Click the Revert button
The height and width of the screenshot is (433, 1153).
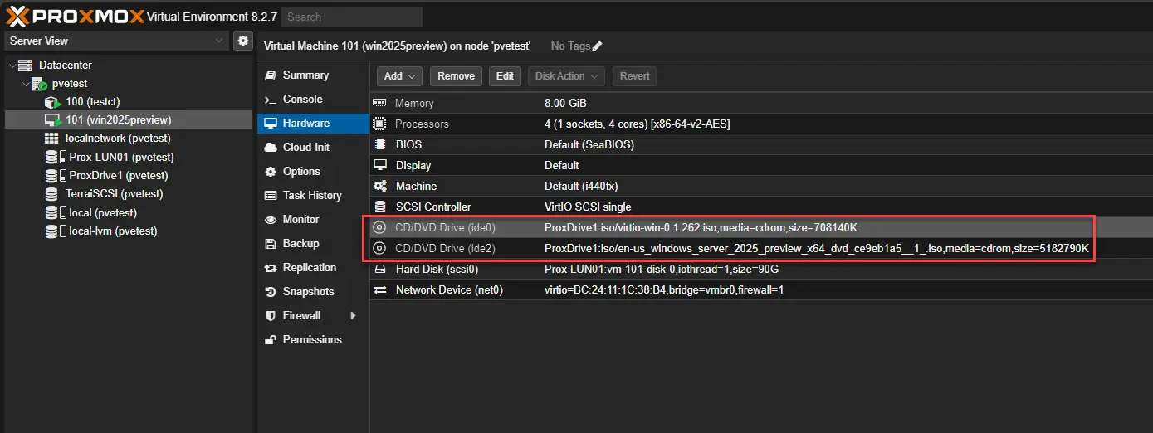click(x=634, y=75)
